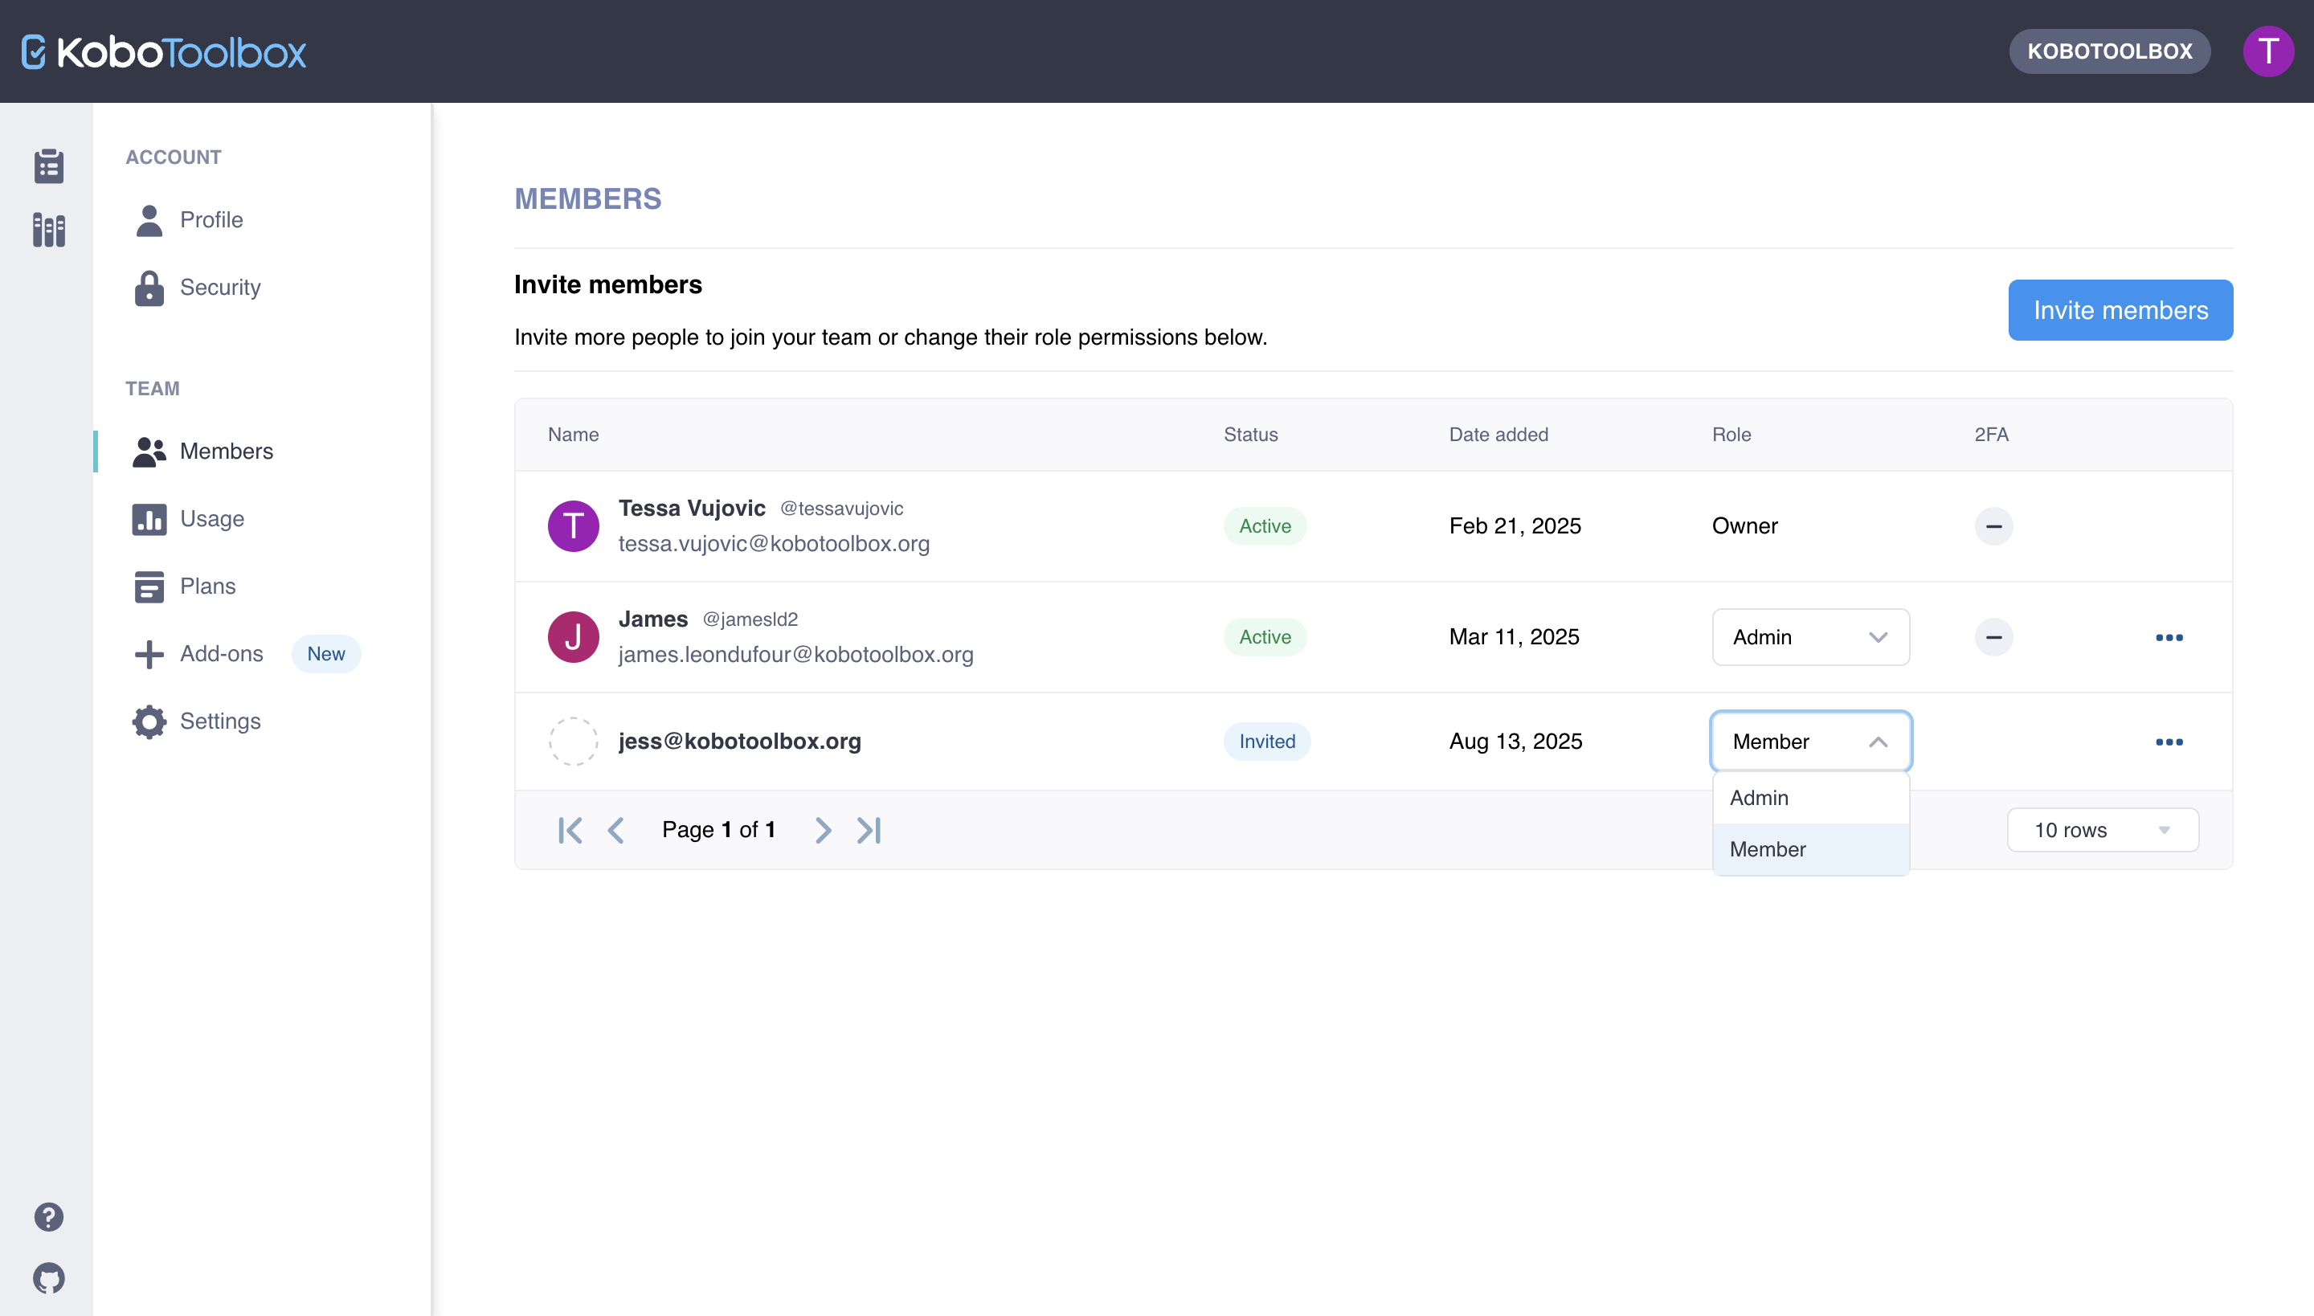This screenshot has width=2314, height=1316.
Task: Click the three-dot menu for James
Action: click(x=2169, y=637)
